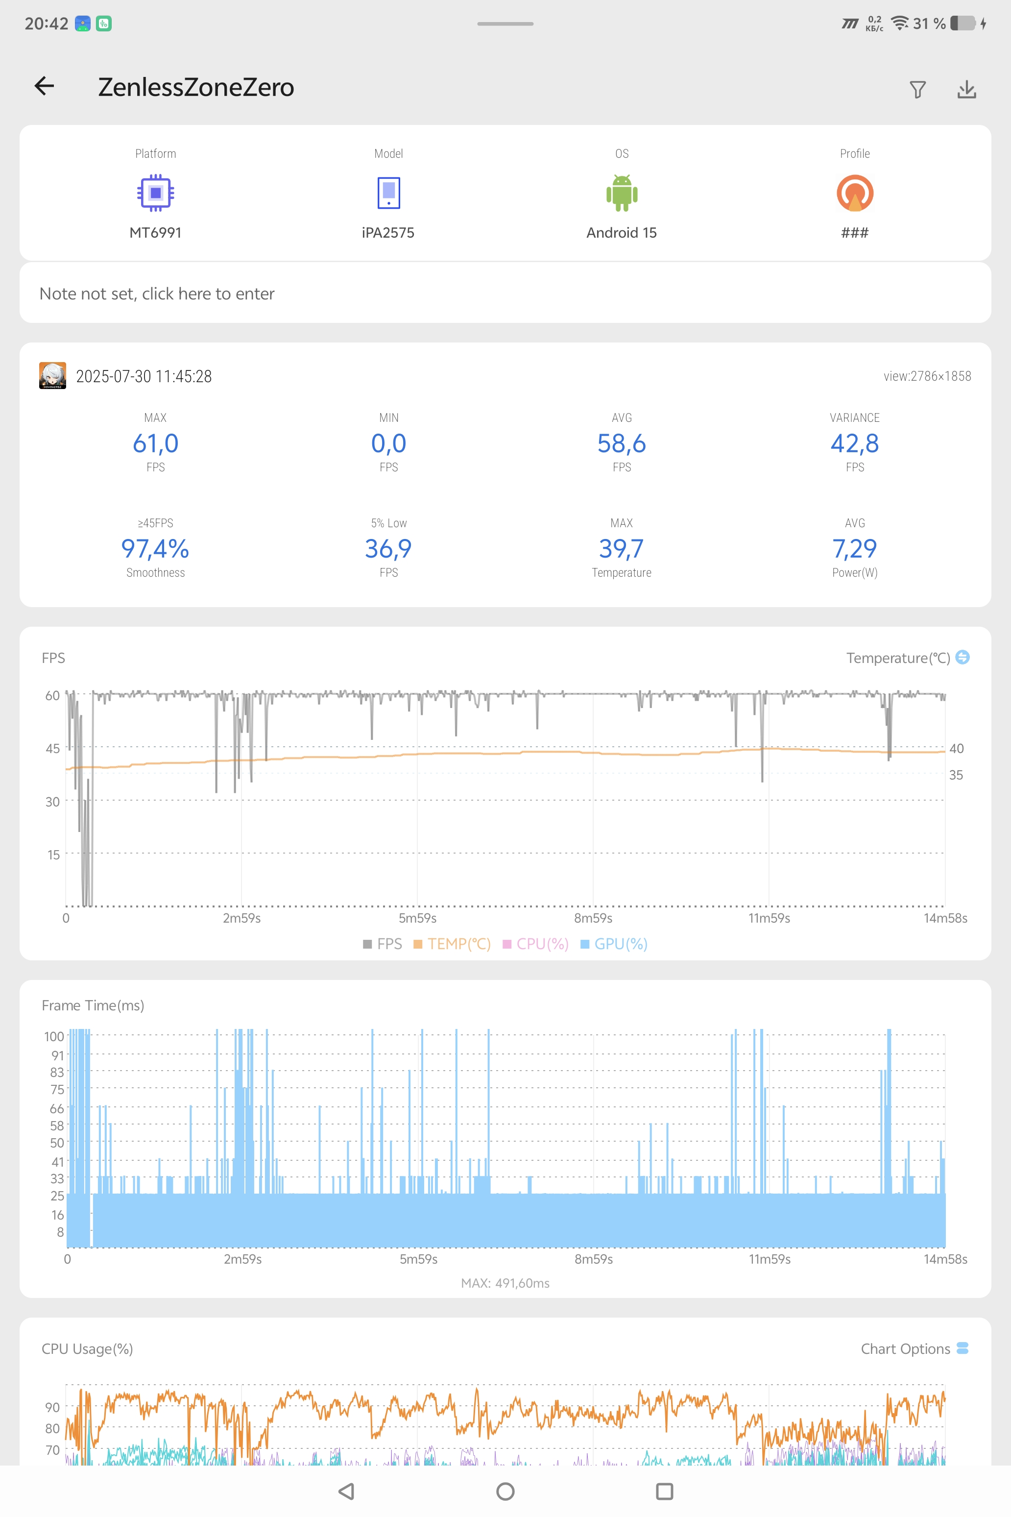This screenshot has width=1011, height=1517.
Task: Tap the battery indicator in status bar
Action: click(x=963, y=23)
